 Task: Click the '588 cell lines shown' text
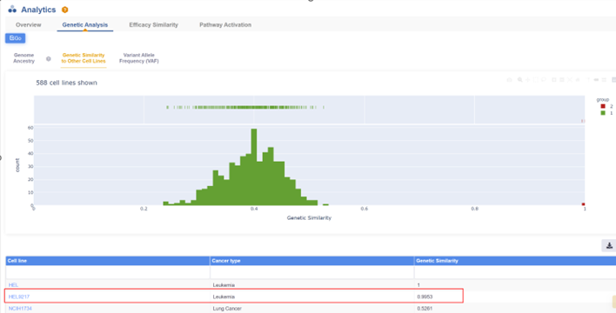tap(66, 83)
